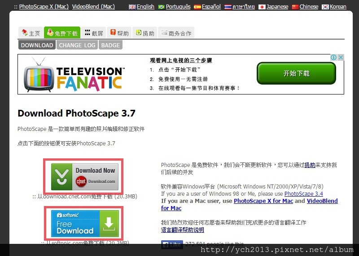Click the CNET red logo icon

81,182
